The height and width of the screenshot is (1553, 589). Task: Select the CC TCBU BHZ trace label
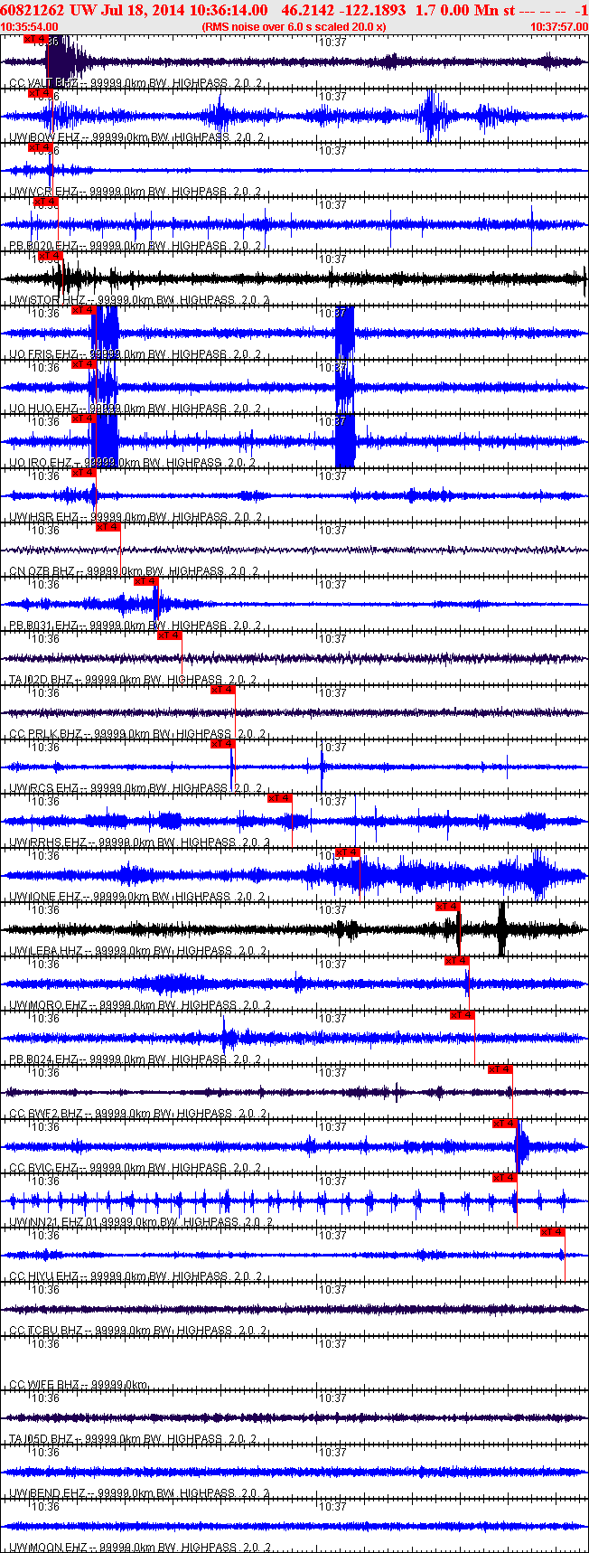click(x=137, y=1331)
